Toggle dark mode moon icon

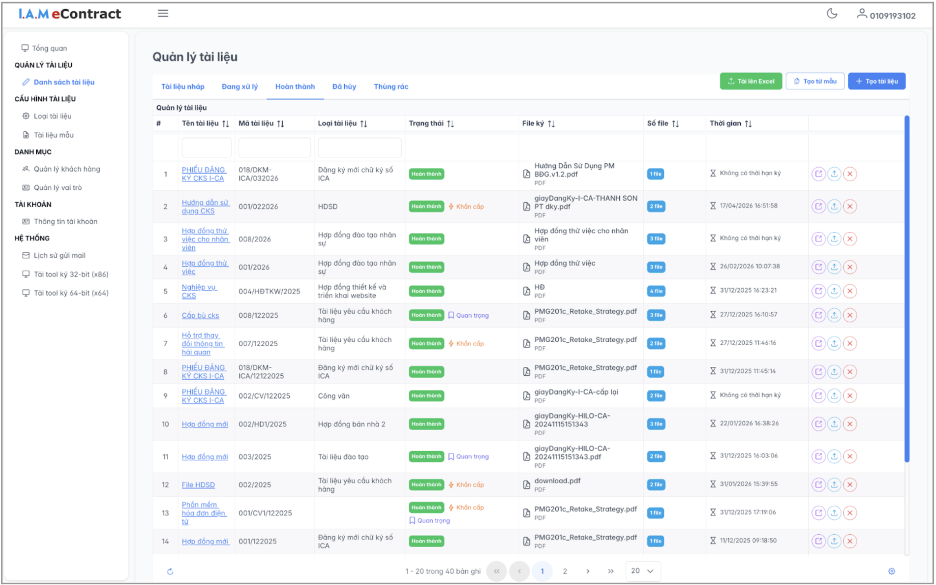pyautogui.click(x=832, y=14)
